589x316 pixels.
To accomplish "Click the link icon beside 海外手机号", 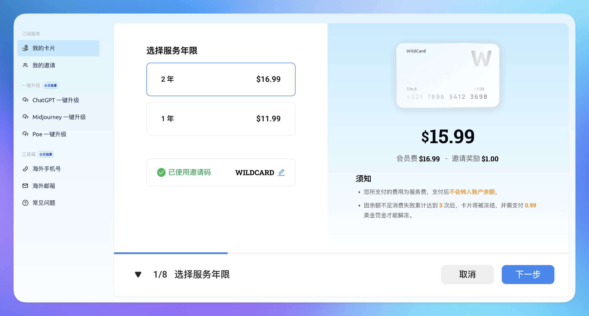I will pos(25,169).
